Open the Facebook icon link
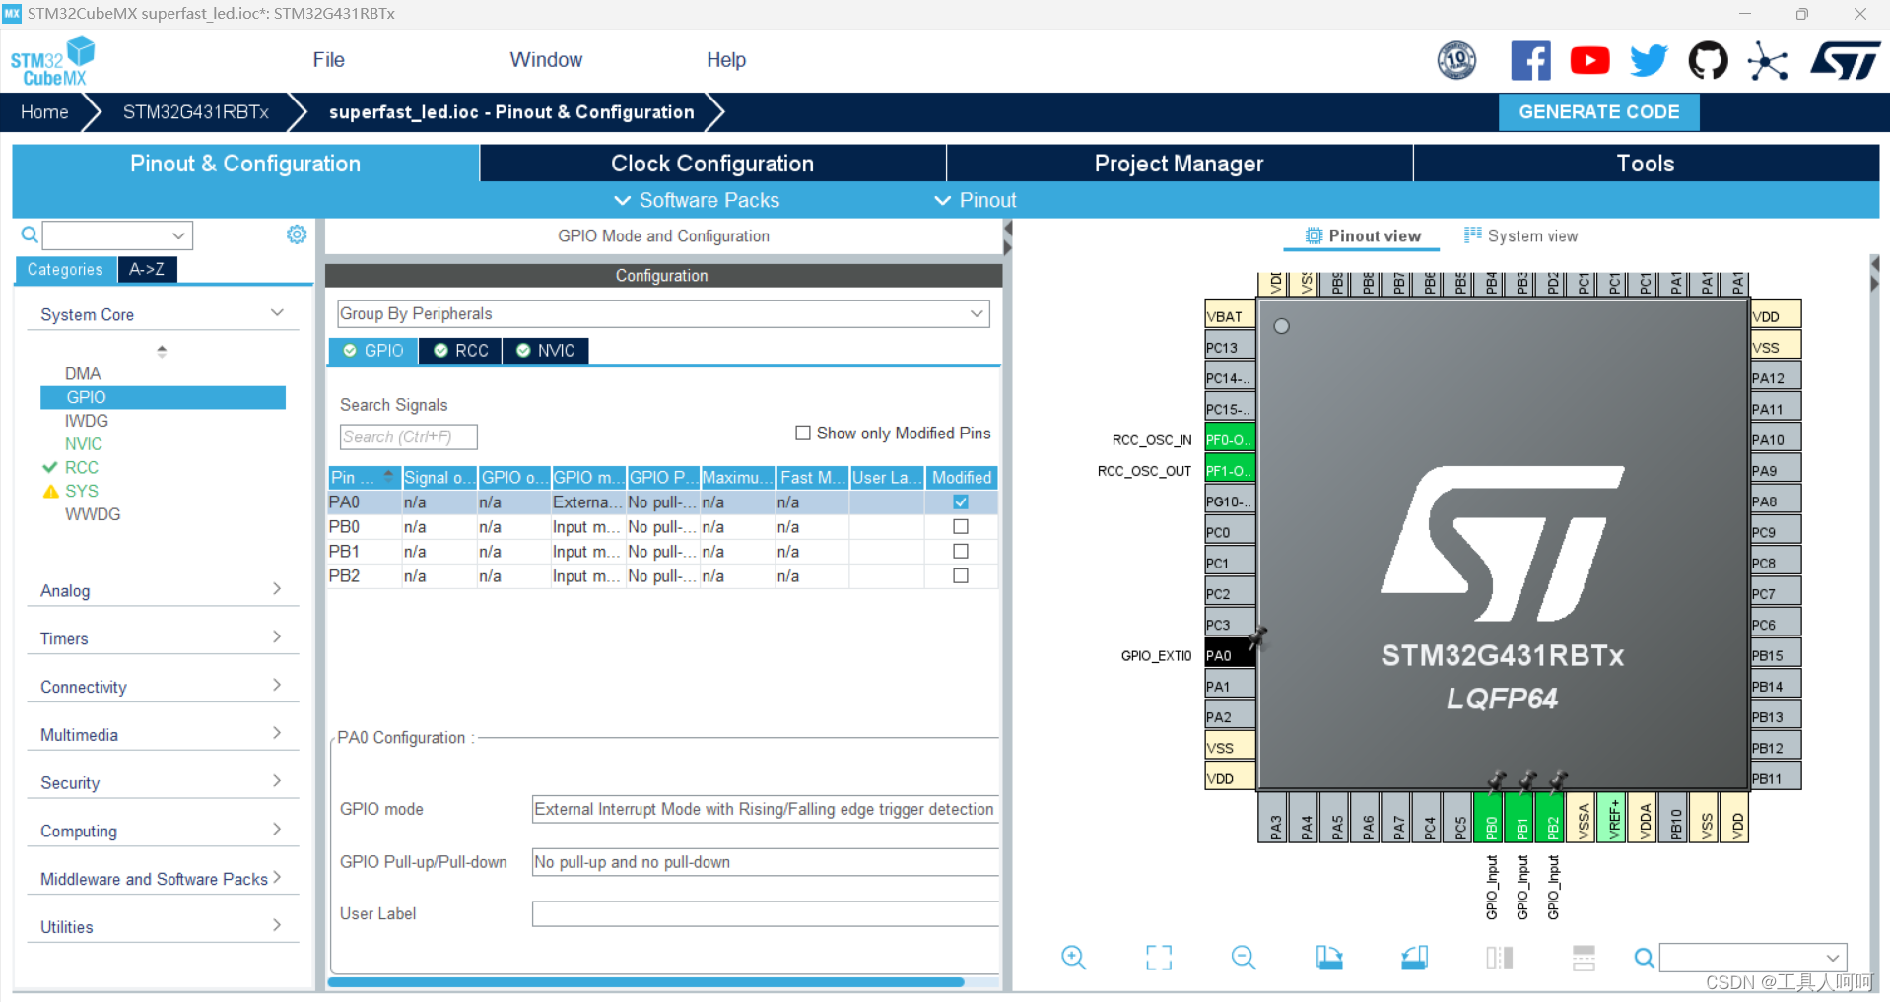Viewport: 1890px width, 1002px height. pos(1530,61)
